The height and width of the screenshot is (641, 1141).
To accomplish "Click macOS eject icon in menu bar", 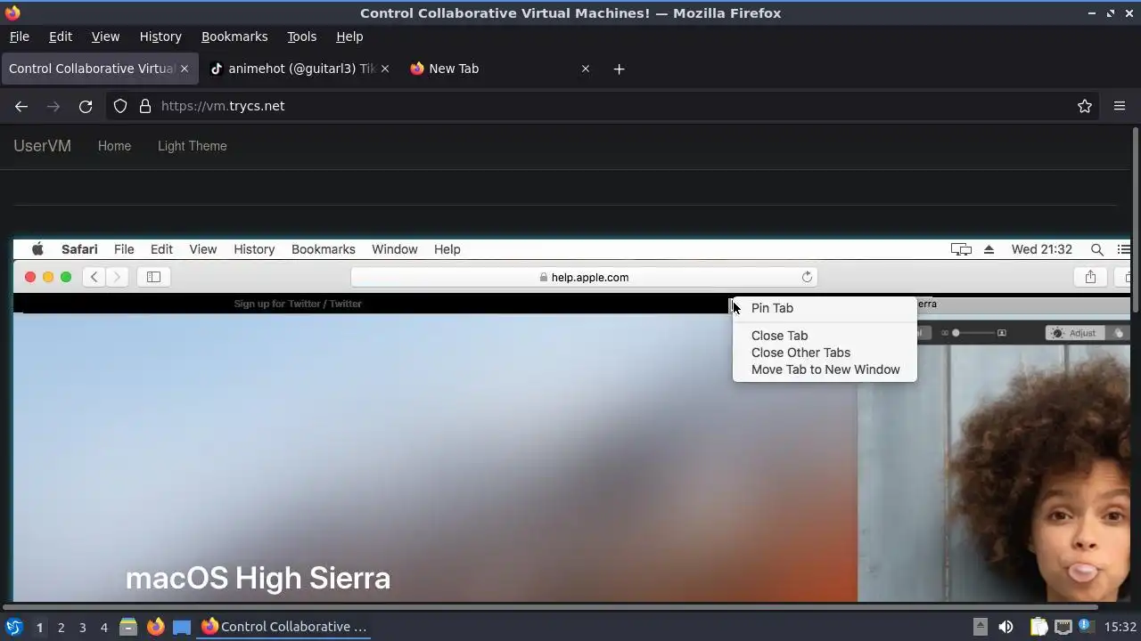I will pos(989,249).
